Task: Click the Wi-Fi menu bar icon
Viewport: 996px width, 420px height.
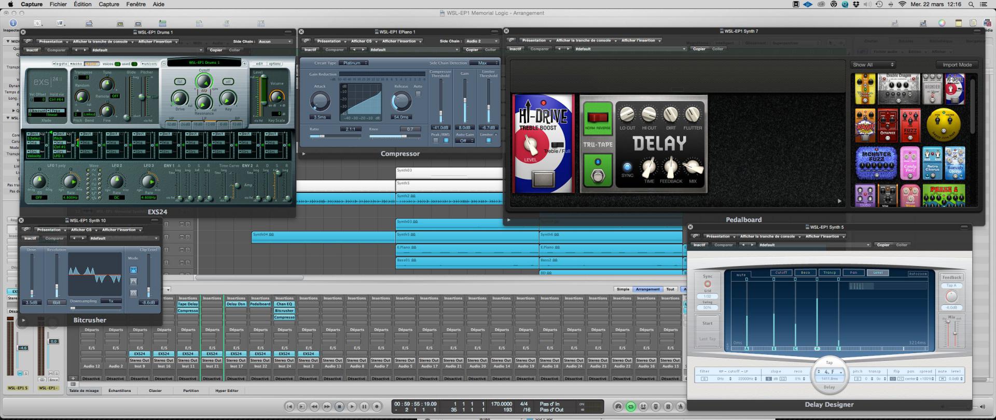Action: 902,4
